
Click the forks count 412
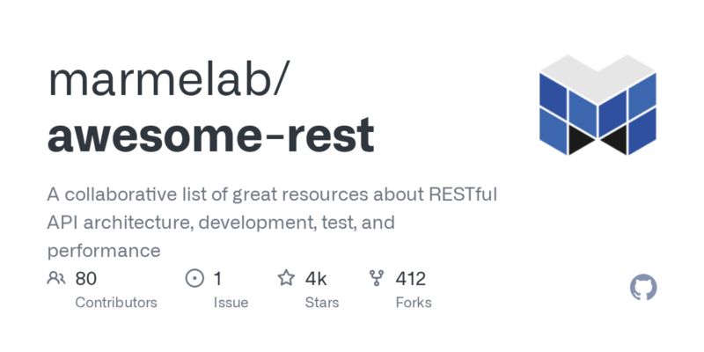411,279
